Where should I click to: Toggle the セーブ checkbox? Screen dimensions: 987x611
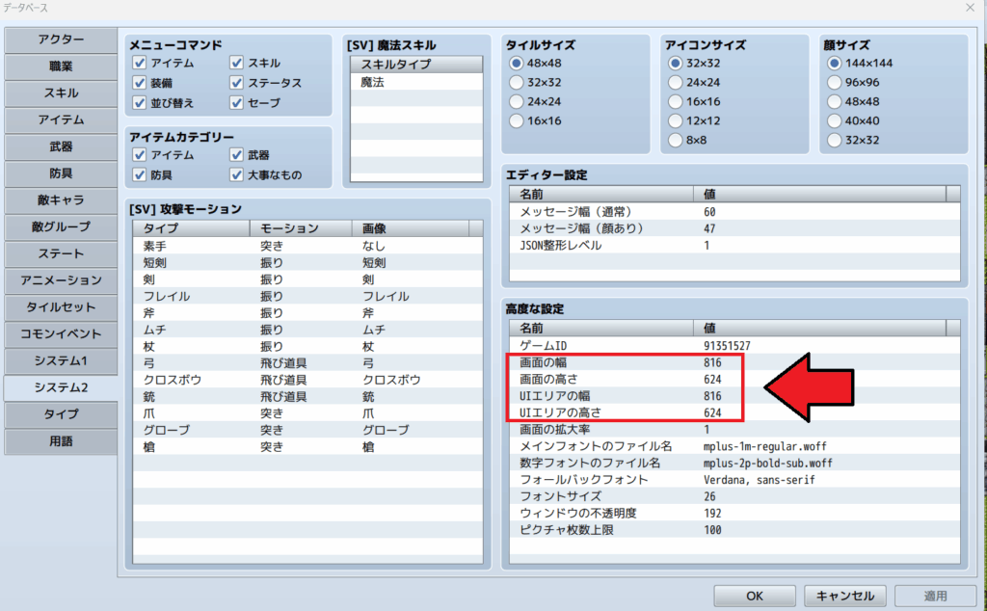click(237, 102)
